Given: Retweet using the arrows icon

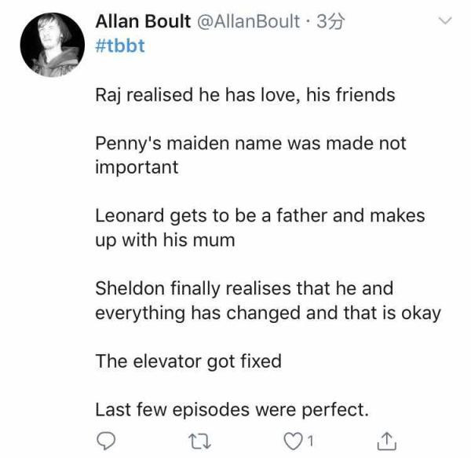Looking at the screenshot, I should pyautogui.click(x=199, y=442).
